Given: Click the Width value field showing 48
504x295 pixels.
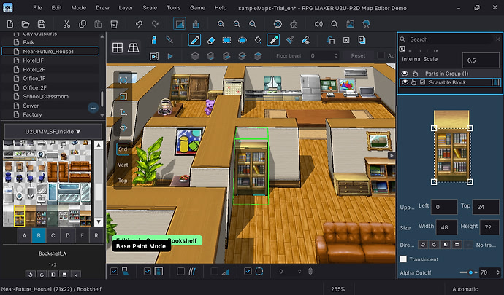Looking at the screenshot, I should tap(446, 227).
